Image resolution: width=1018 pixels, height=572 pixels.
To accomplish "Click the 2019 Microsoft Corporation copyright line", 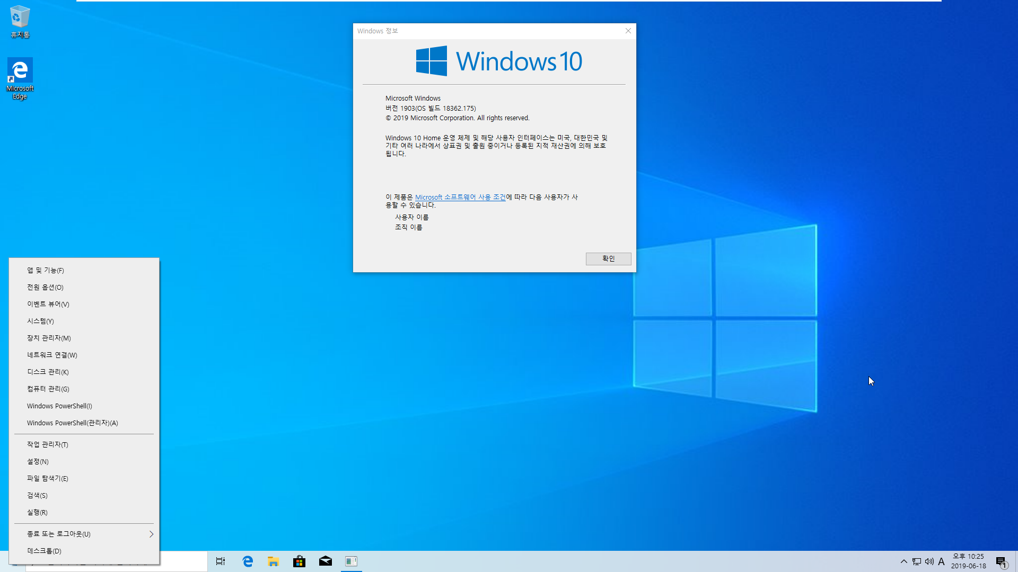I will (458, 118).
